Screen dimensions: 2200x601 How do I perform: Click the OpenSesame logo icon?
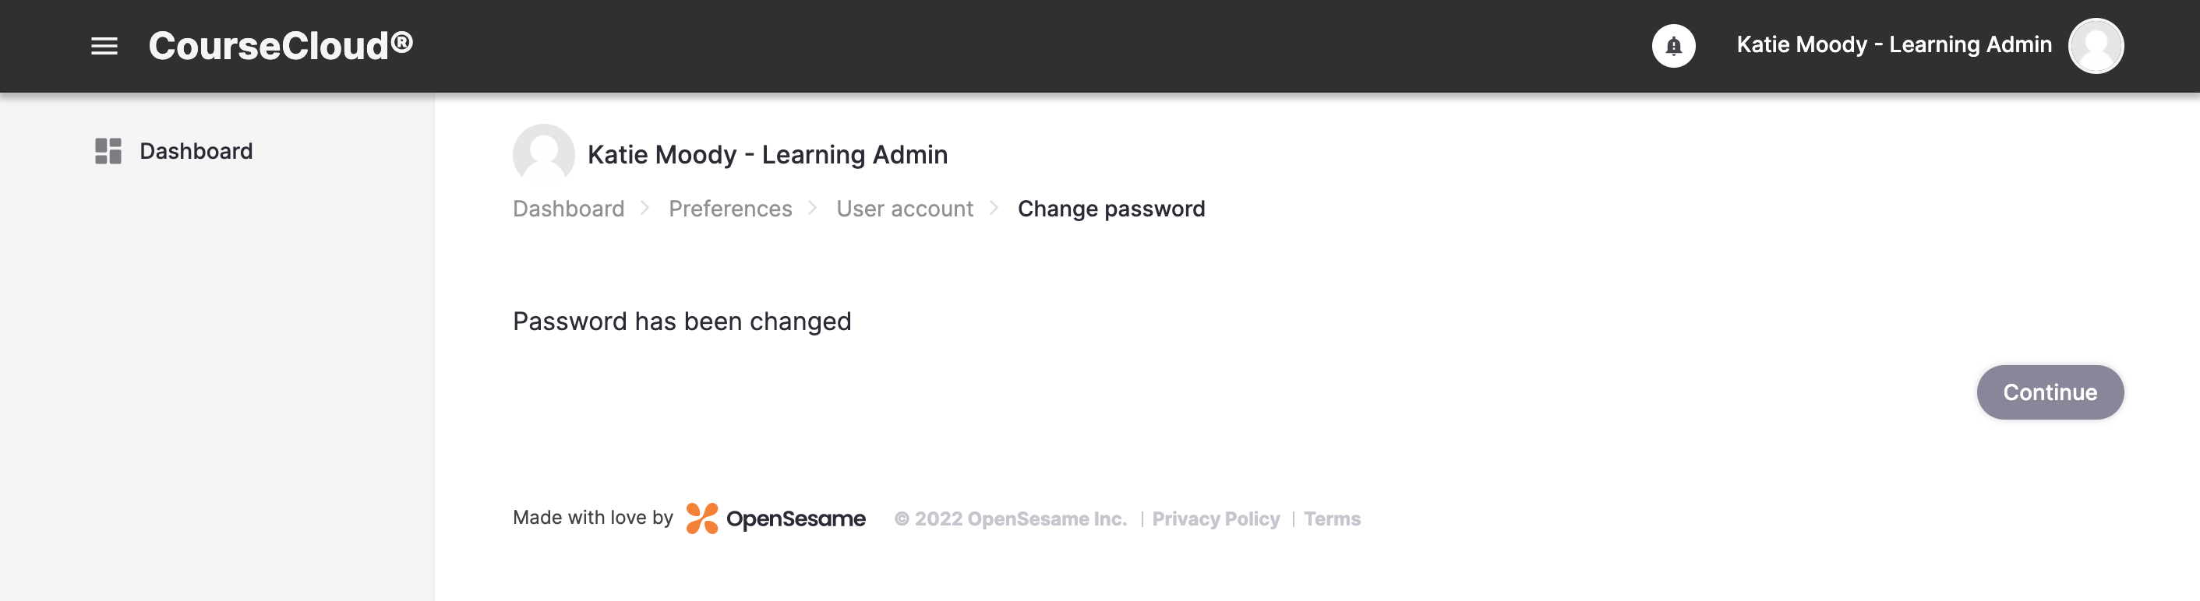[702, 518]
